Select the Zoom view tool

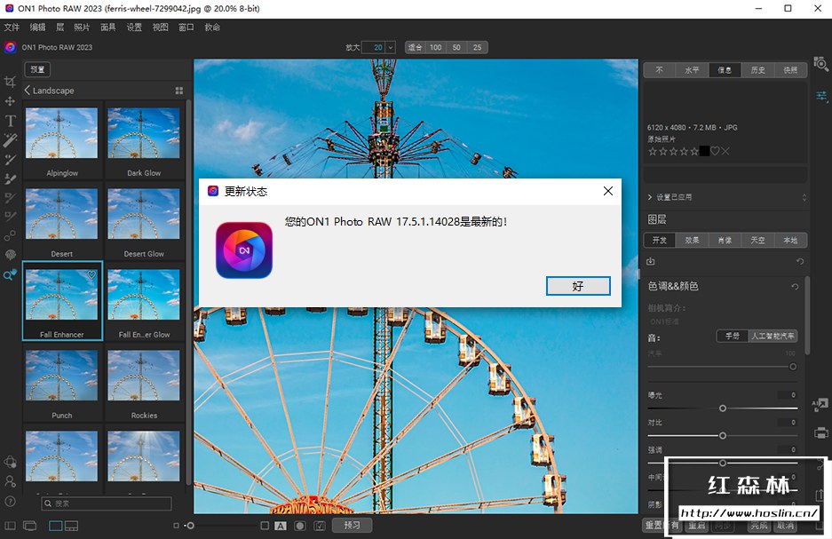10,274
